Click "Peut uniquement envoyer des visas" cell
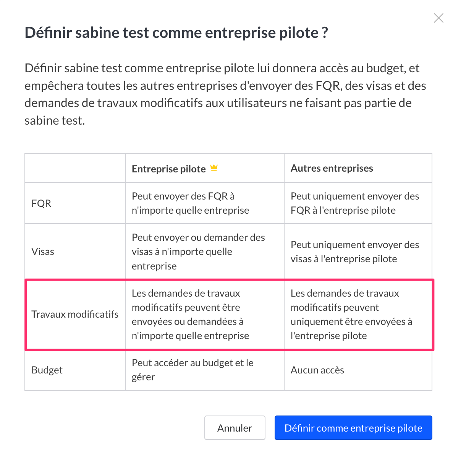Screen dimensions: 453x461 tap(354, 252)
